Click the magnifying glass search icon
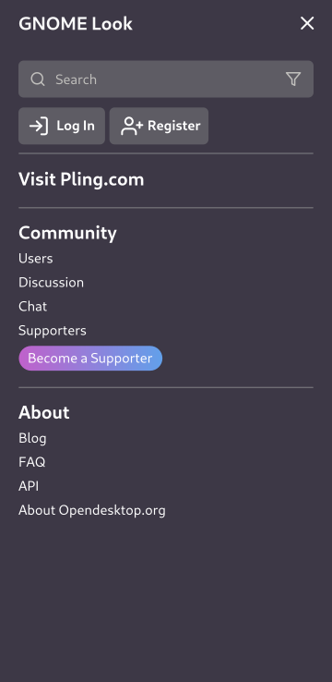This screenshot has height=682, width=332. tap(38, 79)
